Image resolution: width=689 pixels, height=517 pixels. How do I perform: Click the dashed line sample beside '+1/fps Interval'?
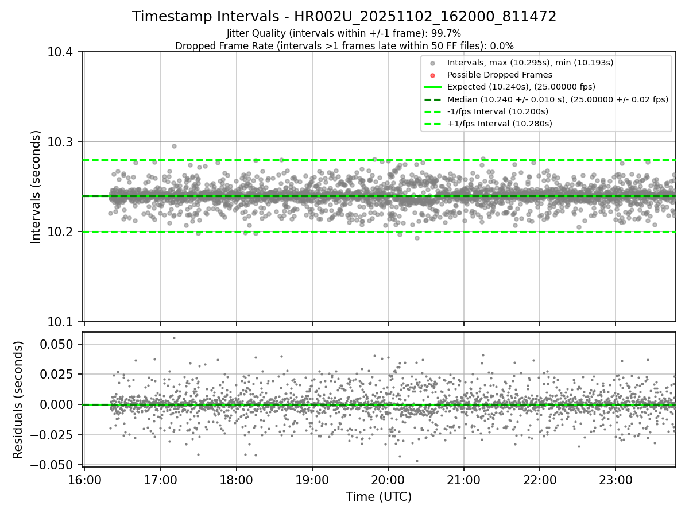(x=432, y=124)
